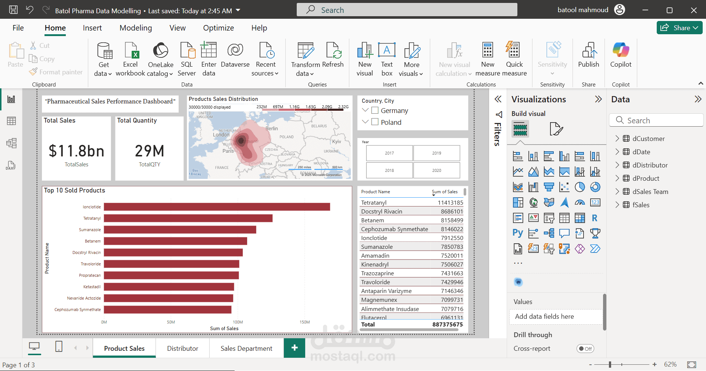Collapse the Visualizations pane
706x371 pixels.
[598, 99]
